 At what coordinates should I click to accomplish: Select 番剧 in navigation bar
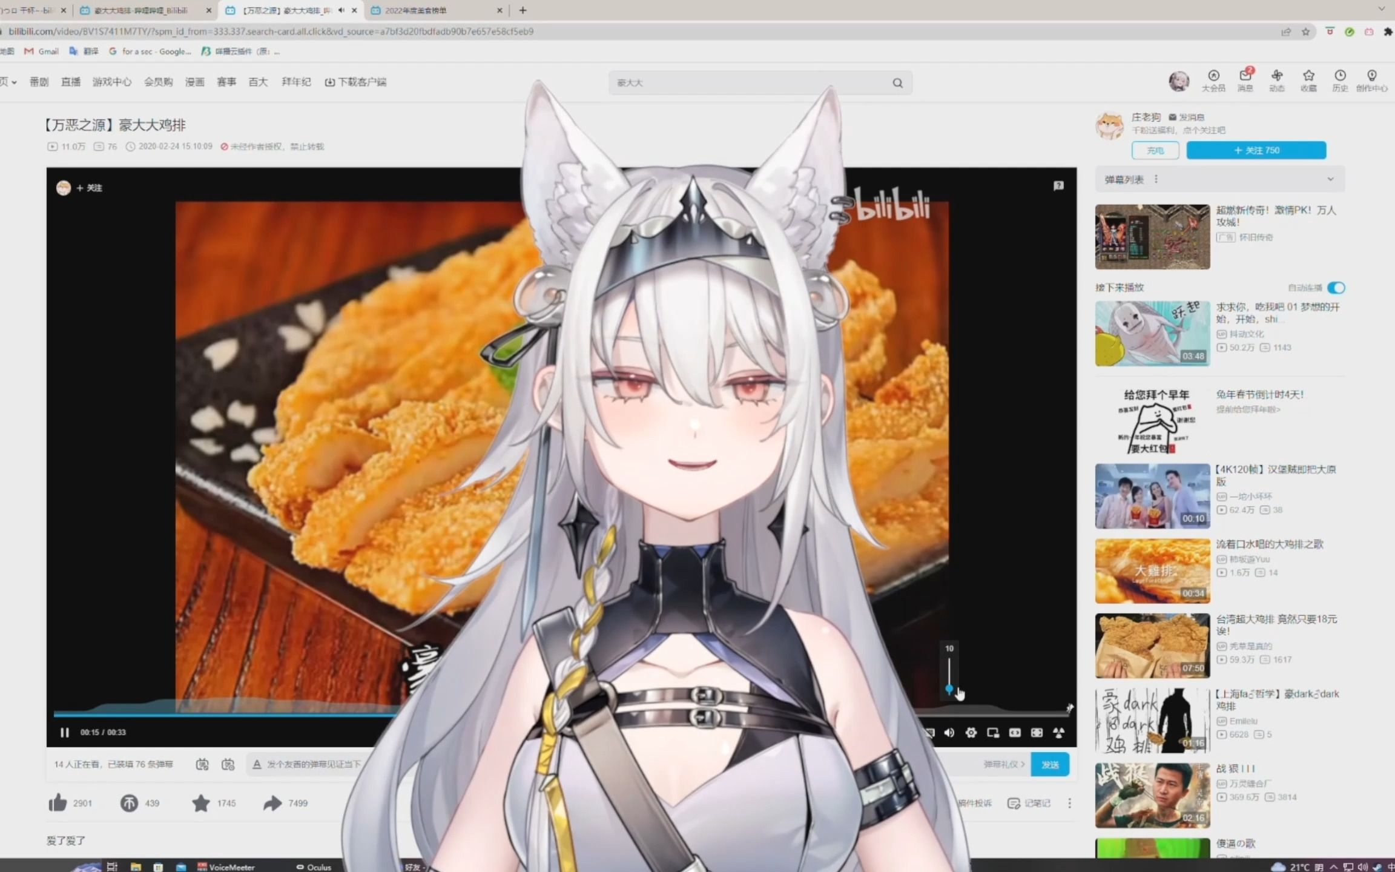pyautogui.click(x=39, y=82)
